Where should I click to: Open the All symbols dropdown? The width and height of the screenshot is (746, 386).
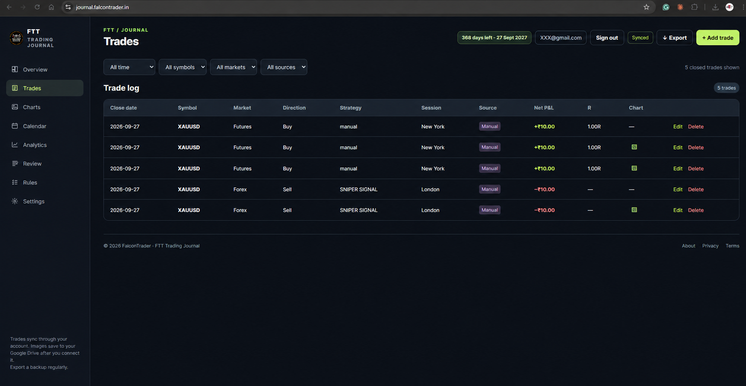pyautogui.click(x=183, y=67)
